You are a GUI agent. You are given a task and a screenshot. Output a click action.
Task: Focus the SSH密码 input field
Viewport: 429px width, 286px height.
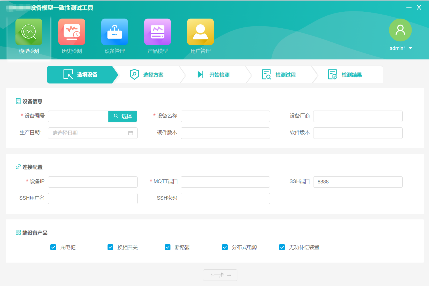[x=225, y=199]
